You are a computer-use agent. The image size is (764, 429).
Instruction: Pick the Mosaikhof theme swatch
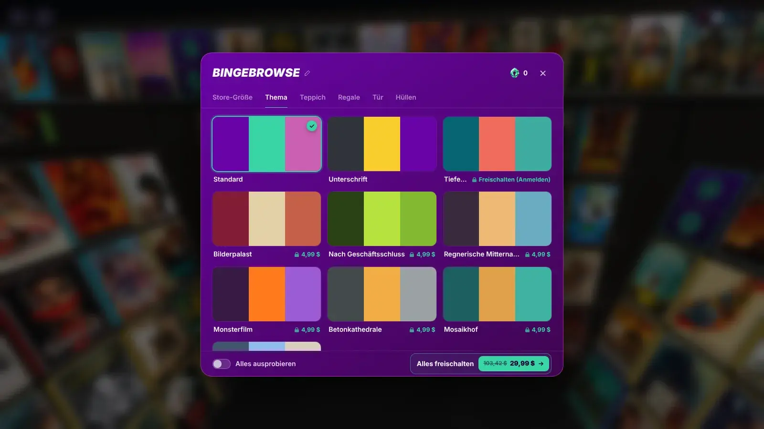(497, 294)
